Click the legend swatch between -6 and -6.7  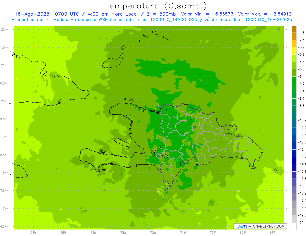(294, 80)
